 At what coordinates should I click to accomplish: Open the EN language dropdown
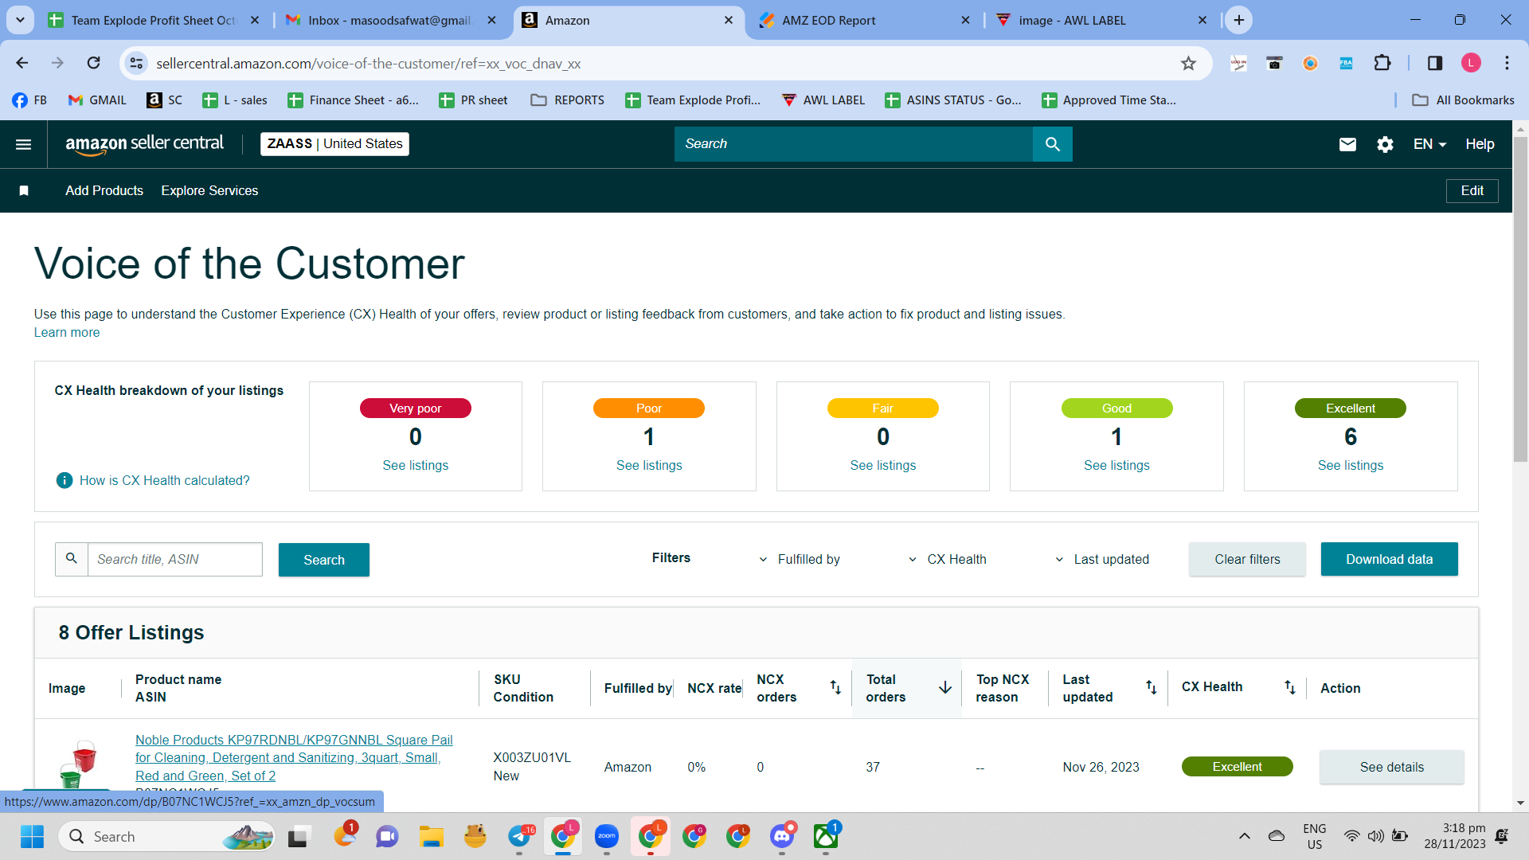click(x=1429, y=144)
